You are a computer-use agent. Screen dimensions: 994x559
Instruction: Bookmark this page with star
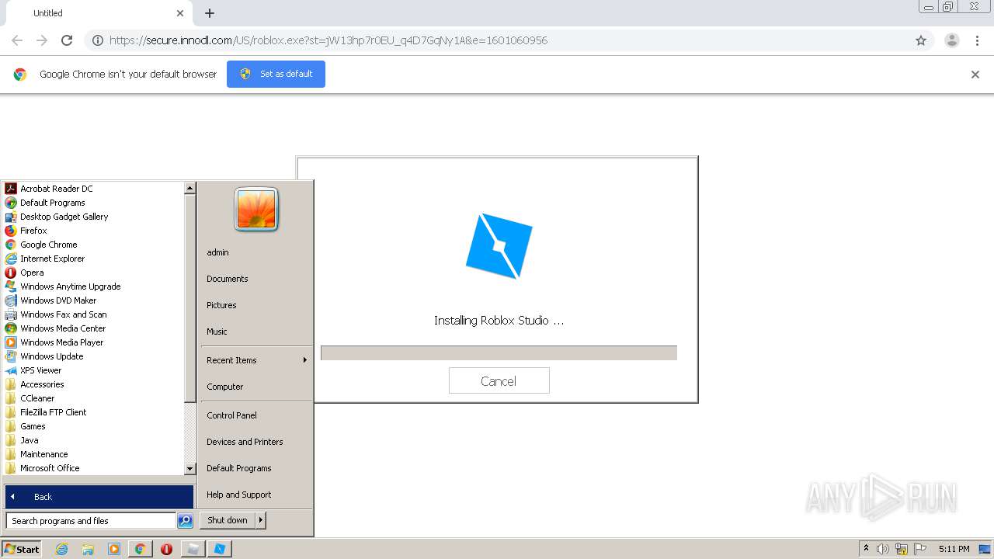pyautogui.click(x=921, y=40)
